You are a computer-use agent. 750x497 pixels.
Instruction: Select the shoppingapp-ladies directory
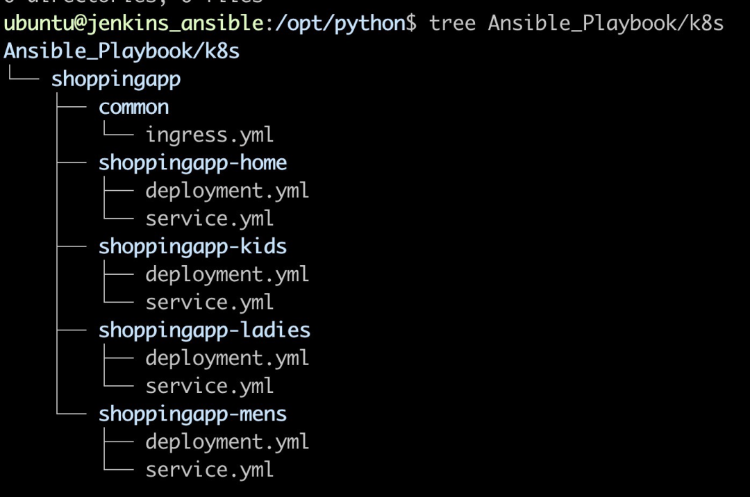(x=204, y=330)
